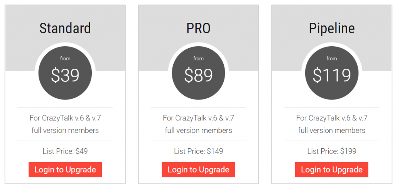This screenshot has width=395, height=188.
Task: Click the $39 price circle
Action: click(65, 73)
